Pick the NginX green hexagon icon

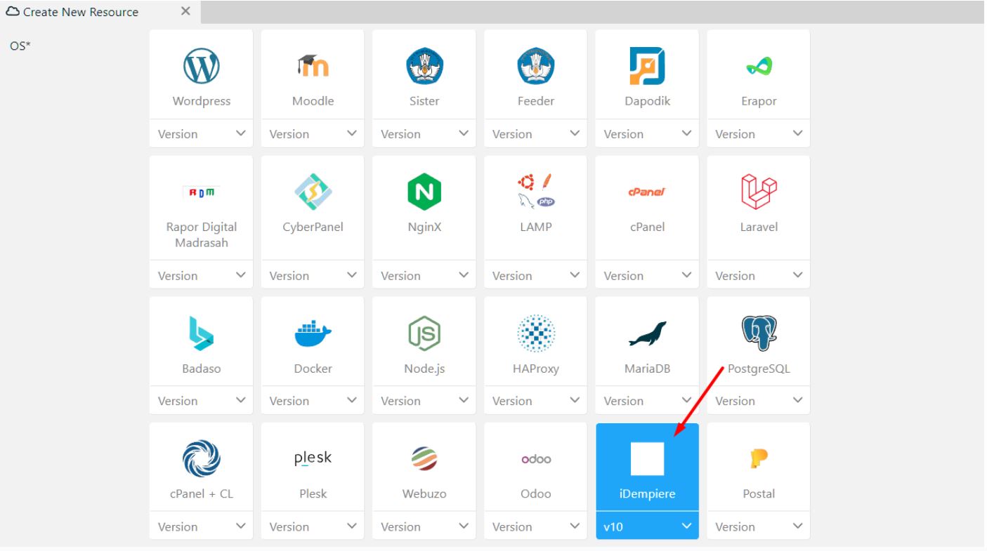point(424,192)
